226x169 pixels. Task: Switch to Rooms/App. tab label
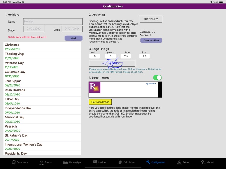(x=75, y=162)
